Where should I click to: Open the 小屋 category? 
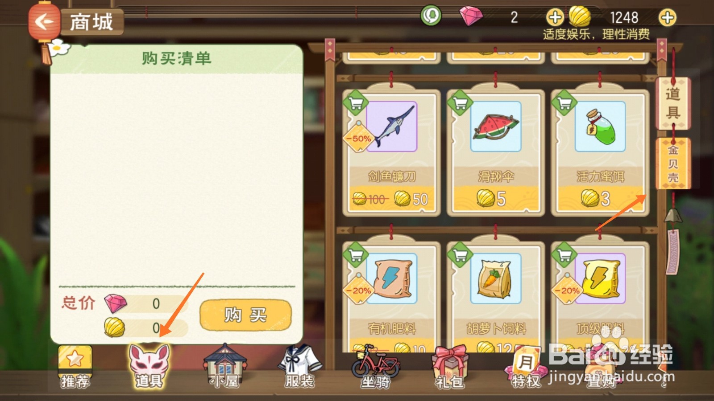tap(225, 366)
